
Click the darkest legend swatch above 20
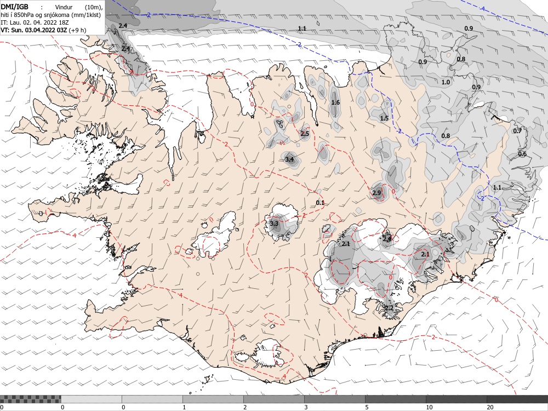(x=517, y=399)
